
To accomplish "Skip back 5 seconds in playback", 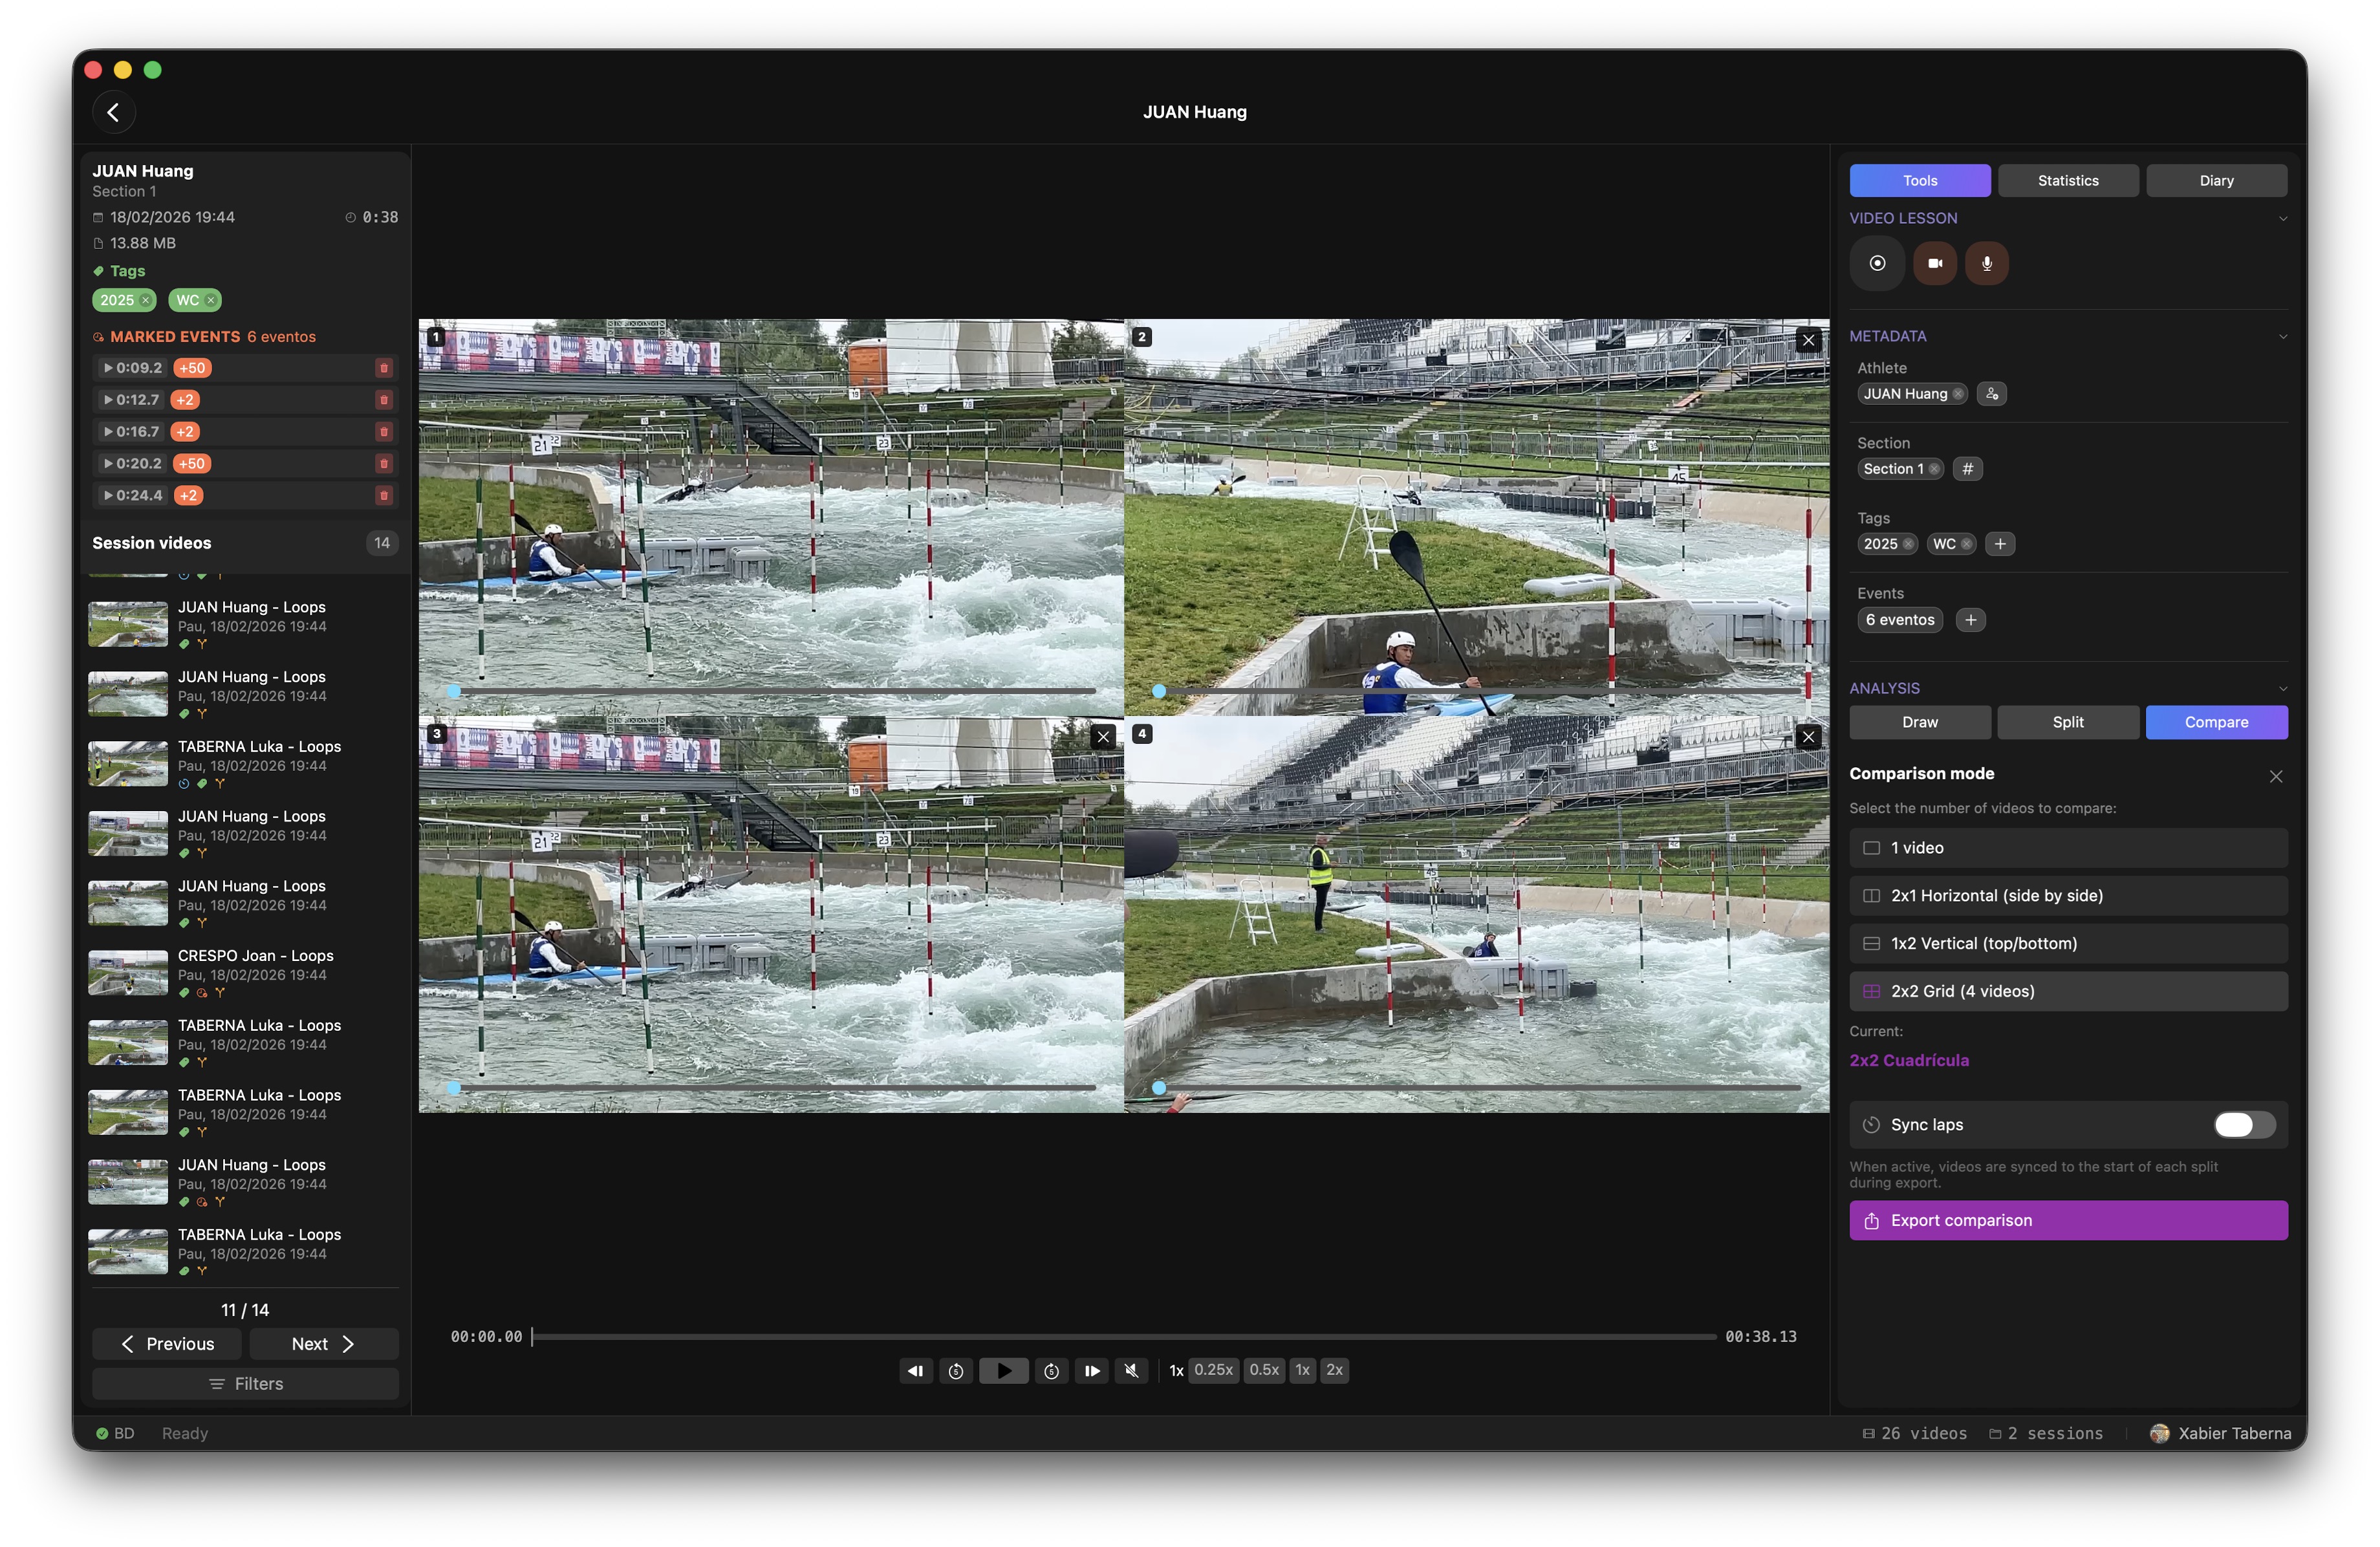I will pyautogui.click(x=955, y=1370).
